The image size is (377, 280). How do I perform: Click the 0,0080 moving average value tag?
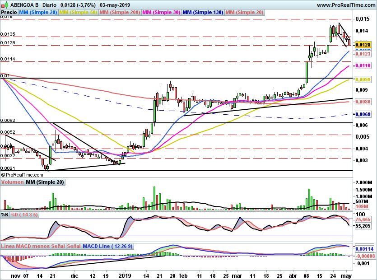click(363, 102)
